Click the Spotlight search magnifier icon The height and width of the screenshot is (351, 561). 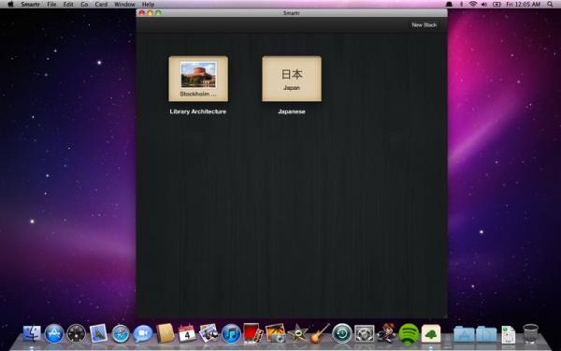point(550,5)
